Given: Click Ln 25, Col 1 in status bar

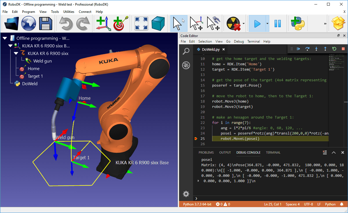Looking at the screenshot, I should pyautogui.click(x=273, y=204).
